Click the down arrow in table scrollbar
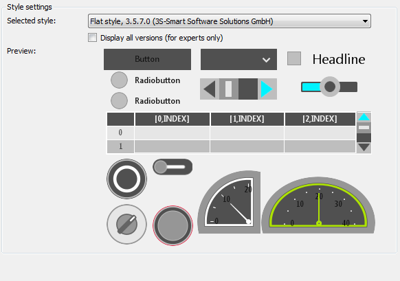400x281 pixels. pyautogui.click(x=364, y=148)
